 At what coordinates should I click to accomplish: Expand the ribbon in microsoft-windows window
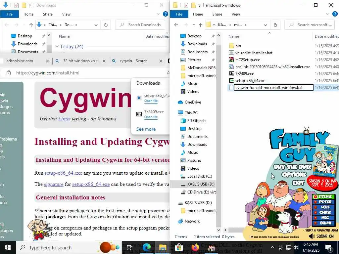tap(328, 14)
